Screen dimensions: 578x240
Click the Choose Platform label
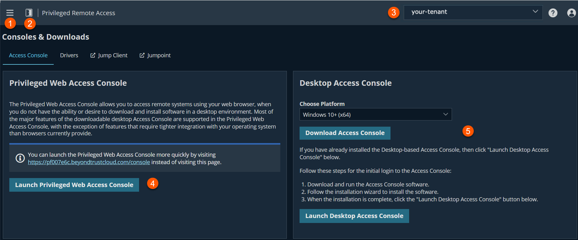coord(322,104)
